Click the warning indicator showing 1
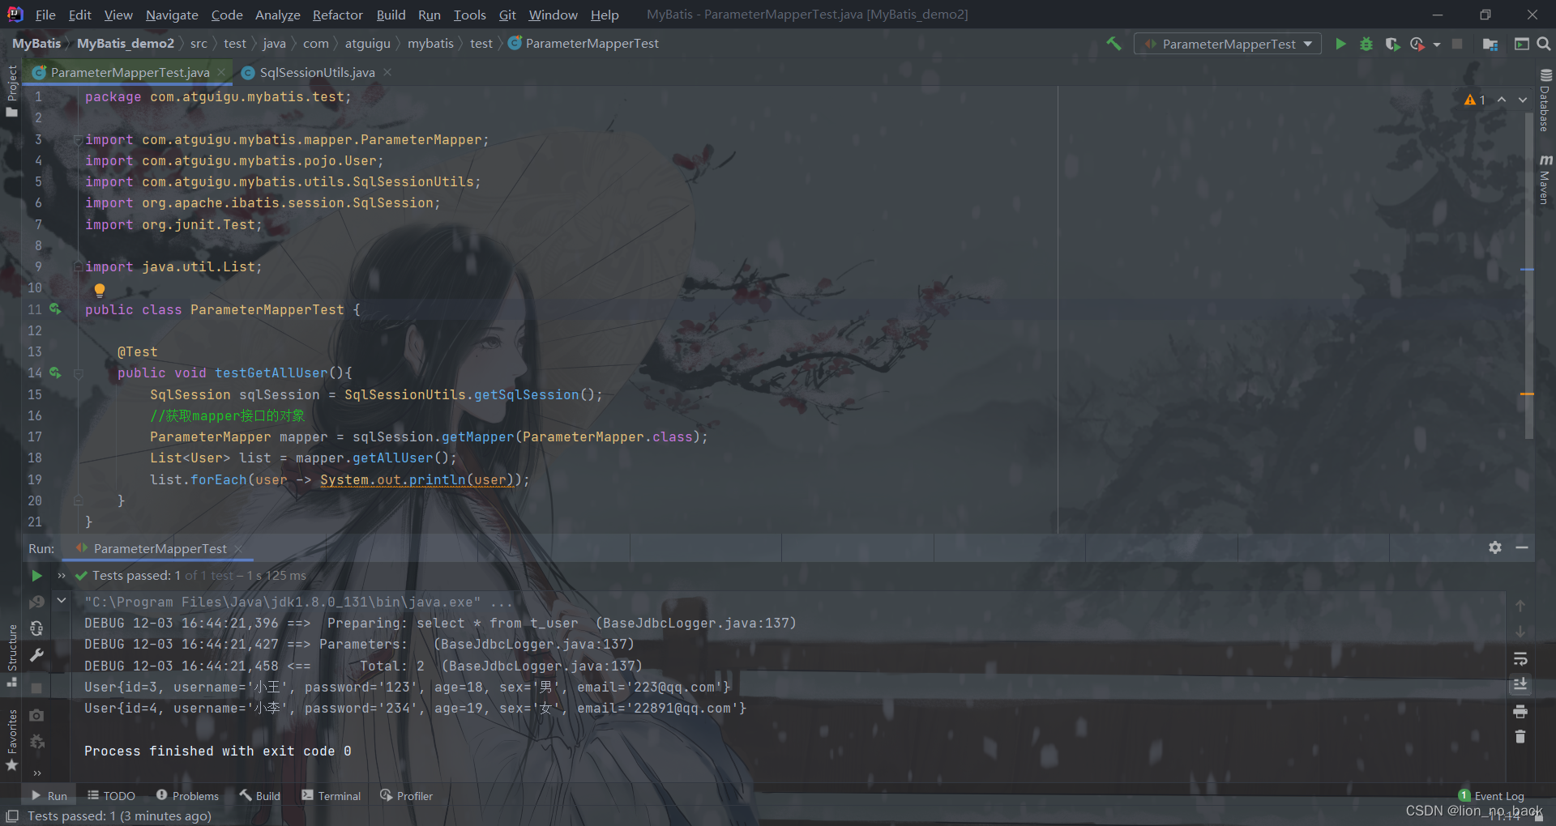 [1475, 100]
